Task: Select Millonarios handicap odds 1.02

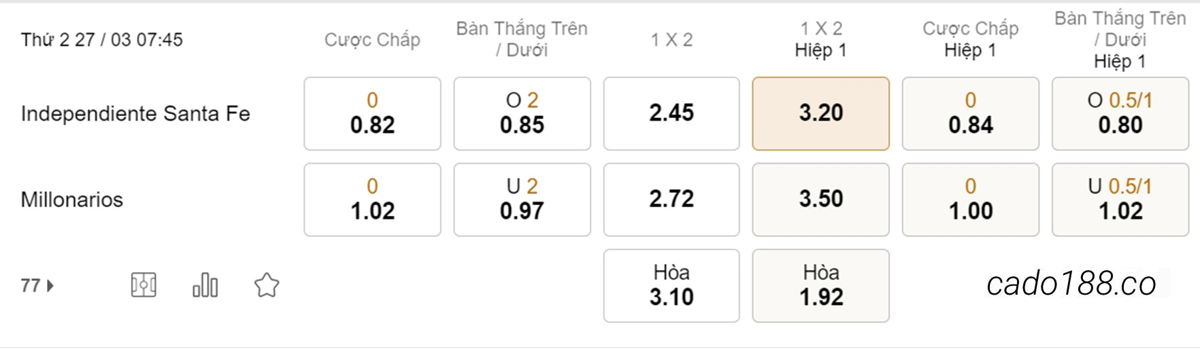Action: (372, 200)
